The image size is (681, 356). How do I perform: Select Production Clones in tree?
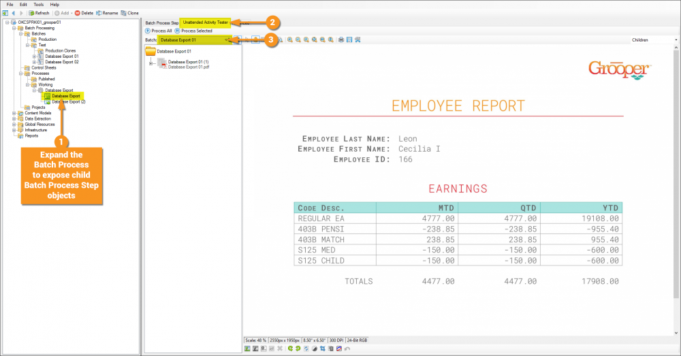click(61, 50)
